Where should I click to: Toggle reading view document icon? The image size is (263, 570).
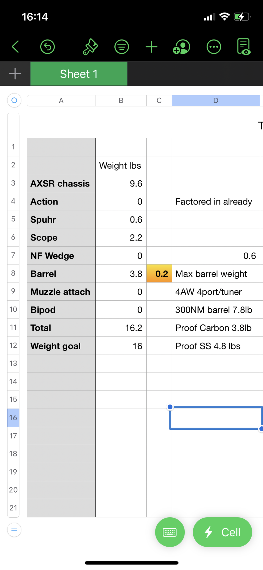coord(244,46)
